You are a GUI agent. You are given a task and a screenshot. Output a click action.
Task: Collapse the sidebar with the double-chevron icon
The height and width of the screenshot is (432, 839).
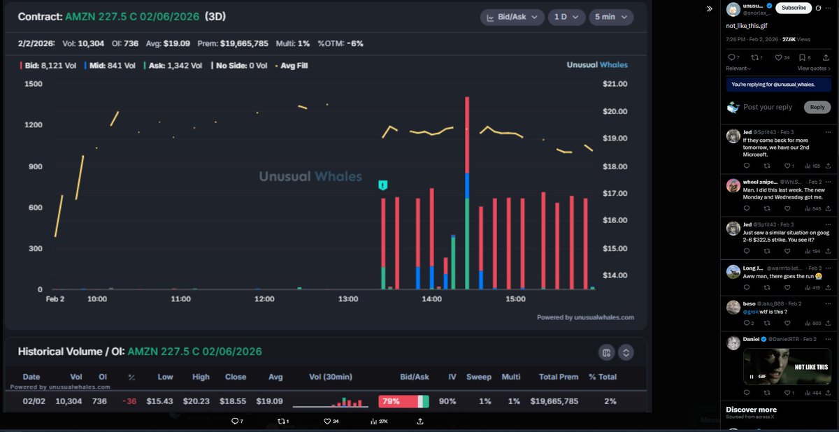pos(709,8)
